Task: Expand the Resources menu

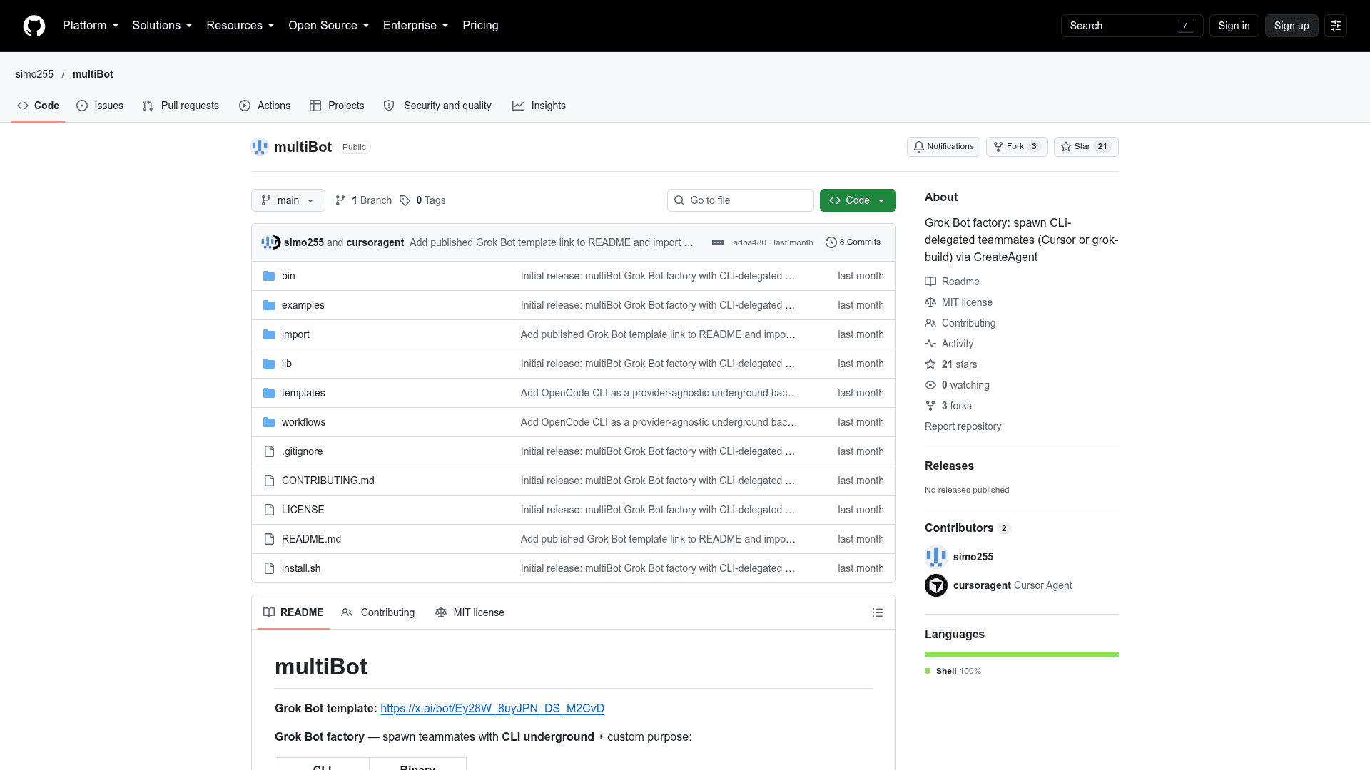Action: click(240, 26)
